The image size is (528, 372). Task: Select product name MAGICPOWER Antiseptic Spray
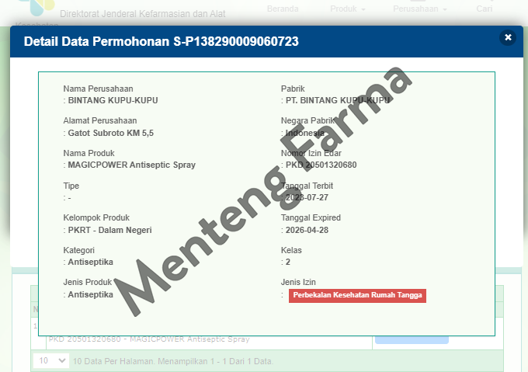[132, 165]
